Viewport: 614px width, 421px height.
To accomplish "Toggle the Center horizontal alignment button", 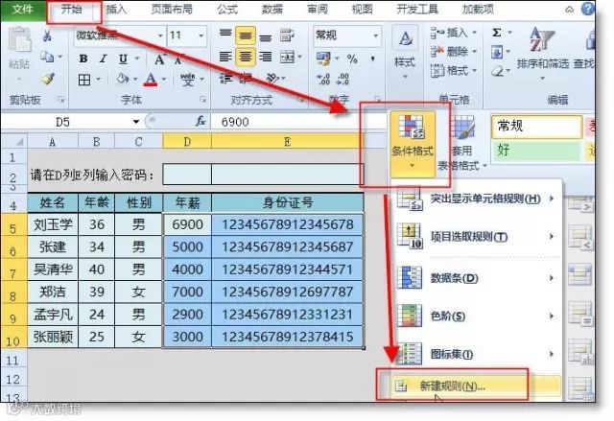I will pyautogui.click(x=246, y=58).
